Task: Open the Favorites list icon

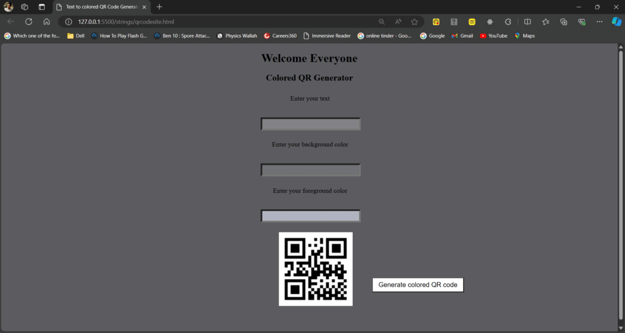Action: click(x=546, y=21)
